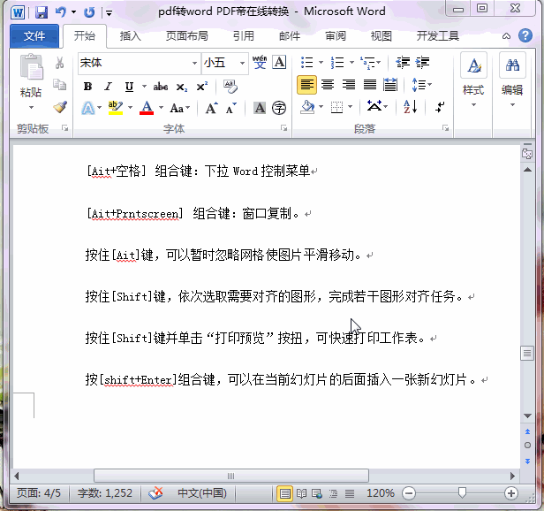The width and height of the screenshot is (544, 511).
Task: Apply enclosed character (字 in circle)
Action: point(279,108)
